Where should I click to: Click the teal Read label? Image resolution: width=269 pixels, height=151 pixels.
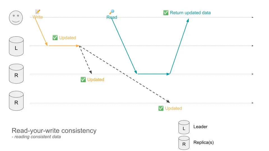[x=112, y=17]
